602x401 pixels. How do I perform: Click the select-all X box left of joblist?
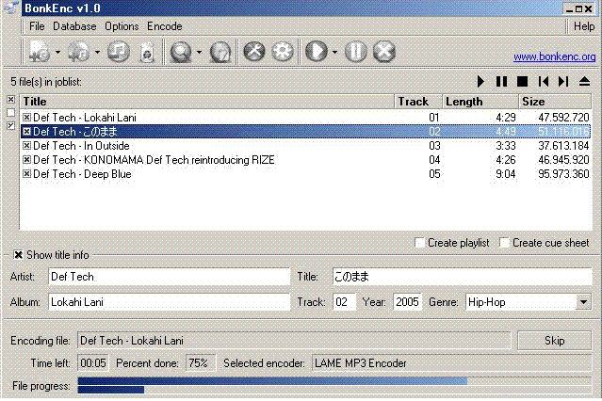pos(10,100)
